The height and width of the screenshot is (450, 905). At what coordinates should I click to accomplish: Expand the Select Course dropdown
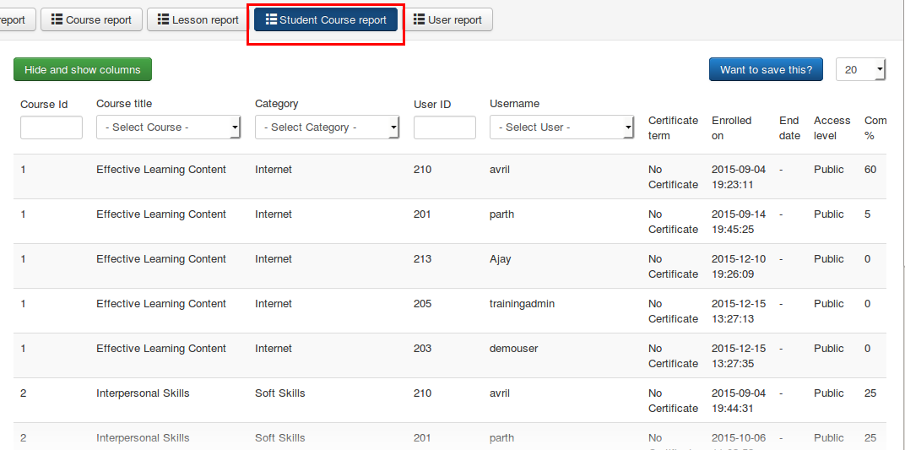pyautogui.click(x=169, y=127)
